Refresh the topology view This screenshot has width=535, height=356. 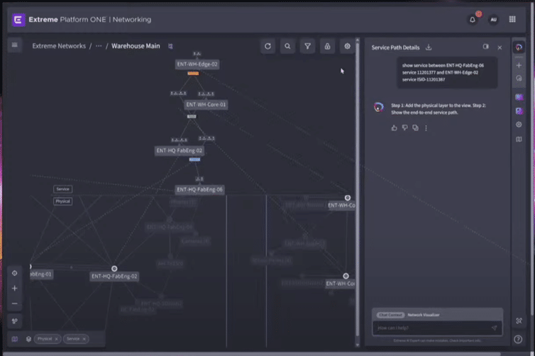click(x=267, y=46)
